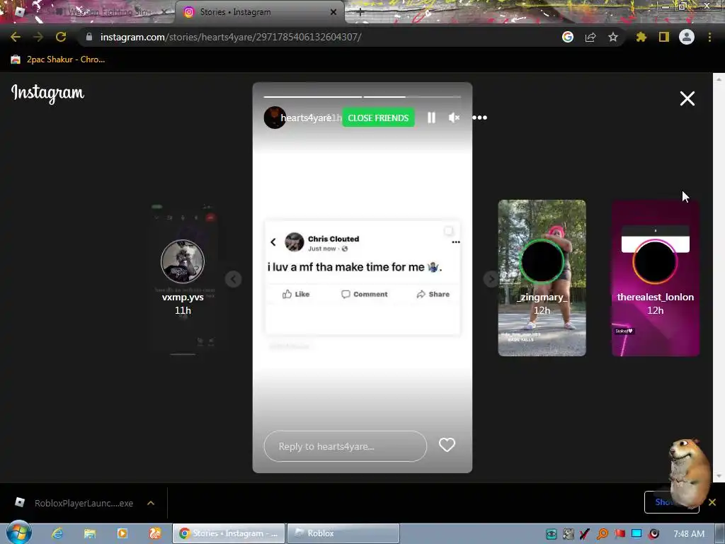Open hearts4yare profile avatar

(x=274, y=118)
